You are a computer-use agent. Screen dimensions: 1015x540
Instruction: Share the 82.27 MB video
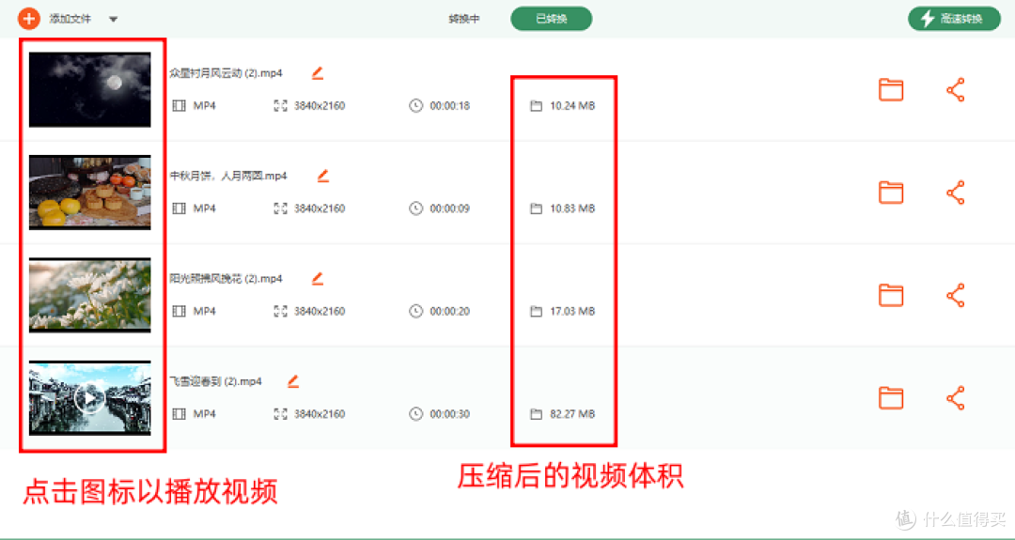click(x=956, y=398)
